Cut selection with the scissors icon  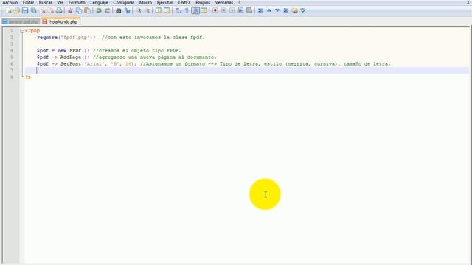pyautogui.click(x=70, y=11)
